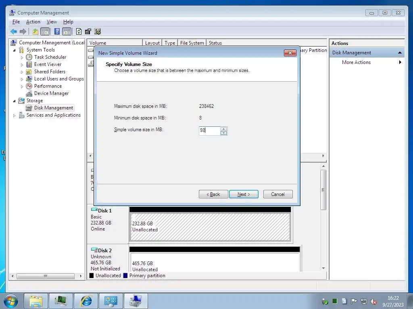The height and width of the screenshot is (309, 413).
Task: Expand the Performance node arrow
Action: point(22,87)
